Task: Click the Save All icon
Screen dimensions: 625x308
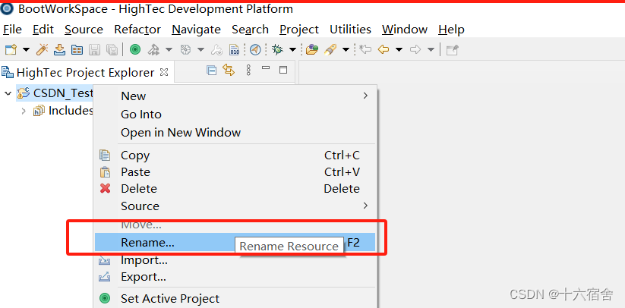Action: point(112,50)
